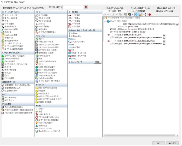This screenshot has height=146, width=182.
Task: Click the cut scissors icon in toolbar
Action: point(113,14)
